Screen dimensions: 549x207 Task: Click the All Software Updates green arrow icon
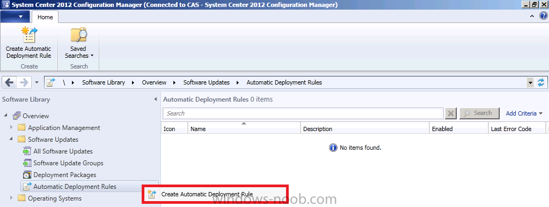point(27,151)
